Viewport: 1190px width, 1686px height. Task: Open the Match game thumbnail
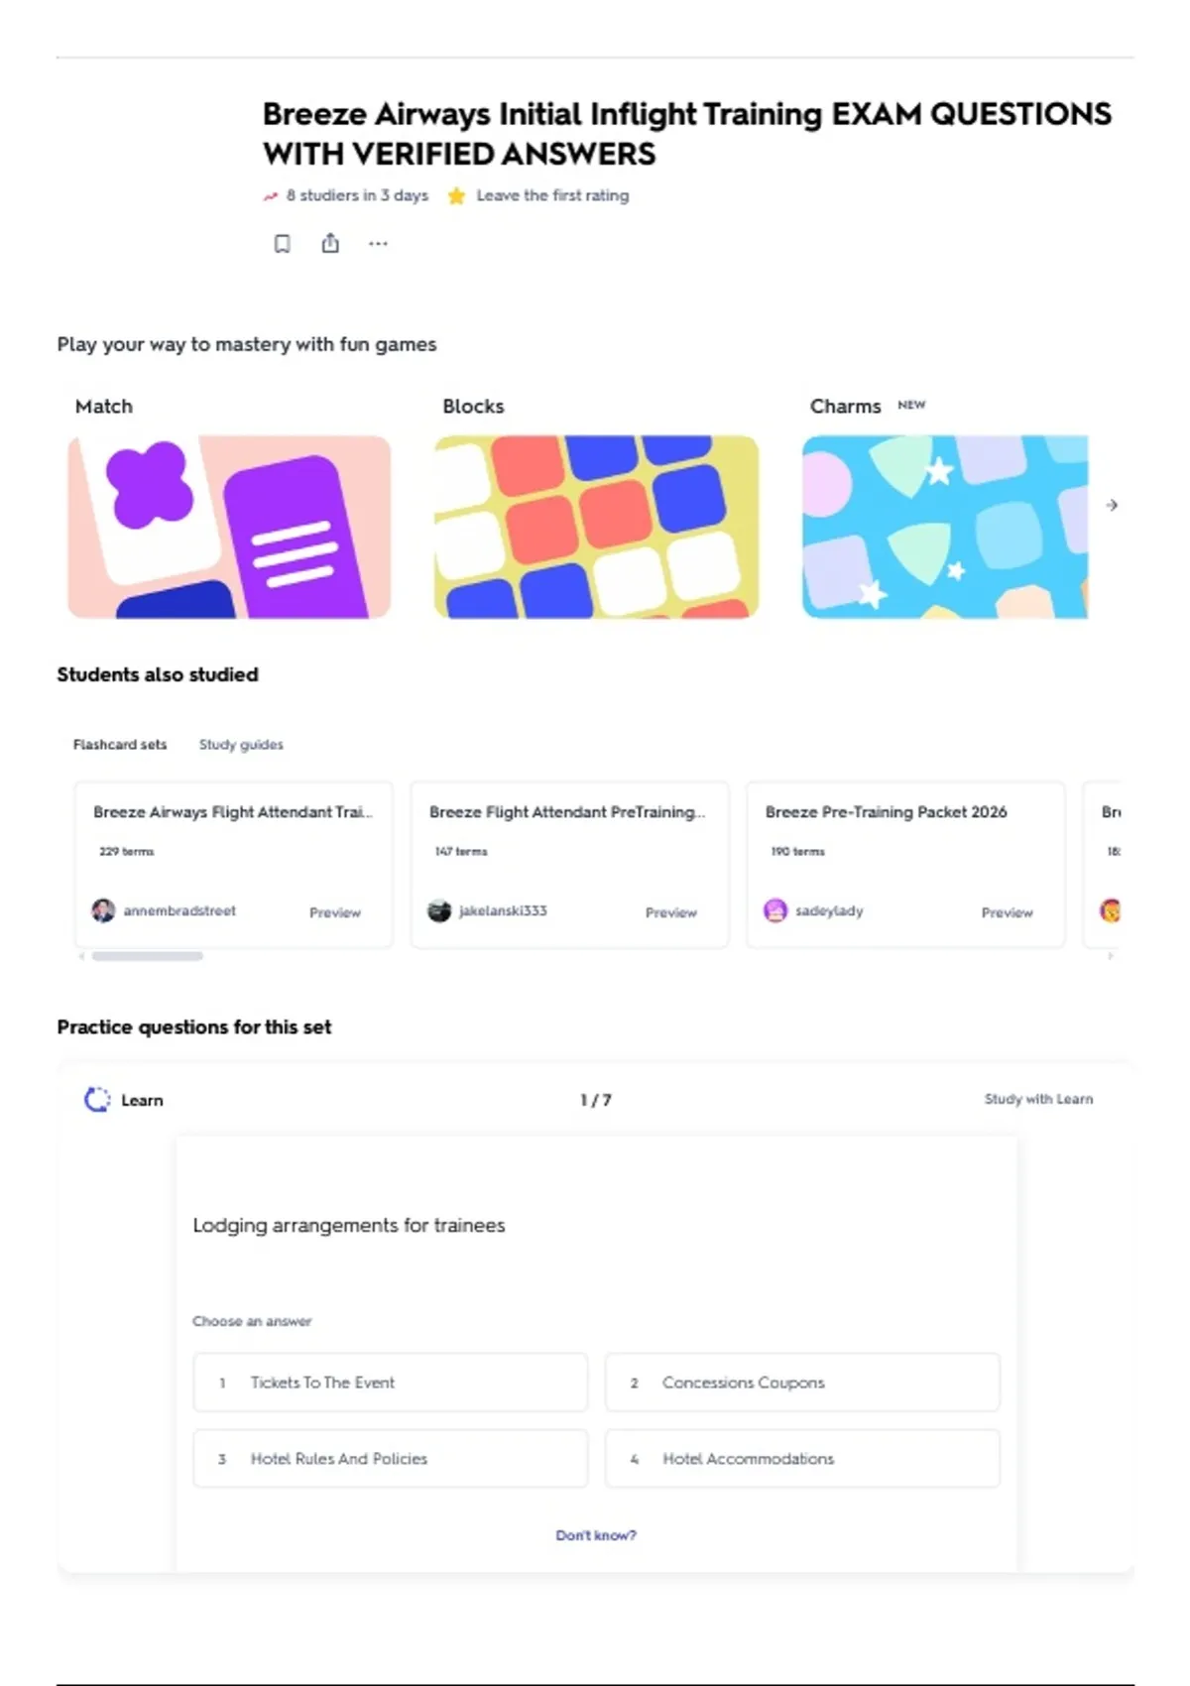point(229,527)
